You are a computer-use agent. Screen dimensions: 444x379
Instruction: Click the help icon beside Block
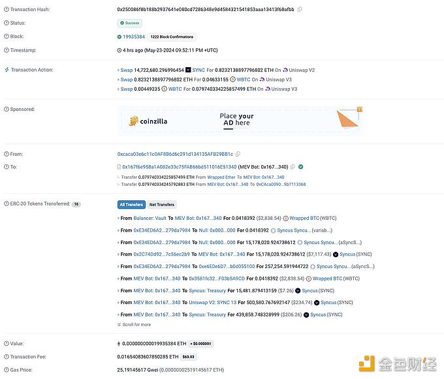click(x=7, y=37)
